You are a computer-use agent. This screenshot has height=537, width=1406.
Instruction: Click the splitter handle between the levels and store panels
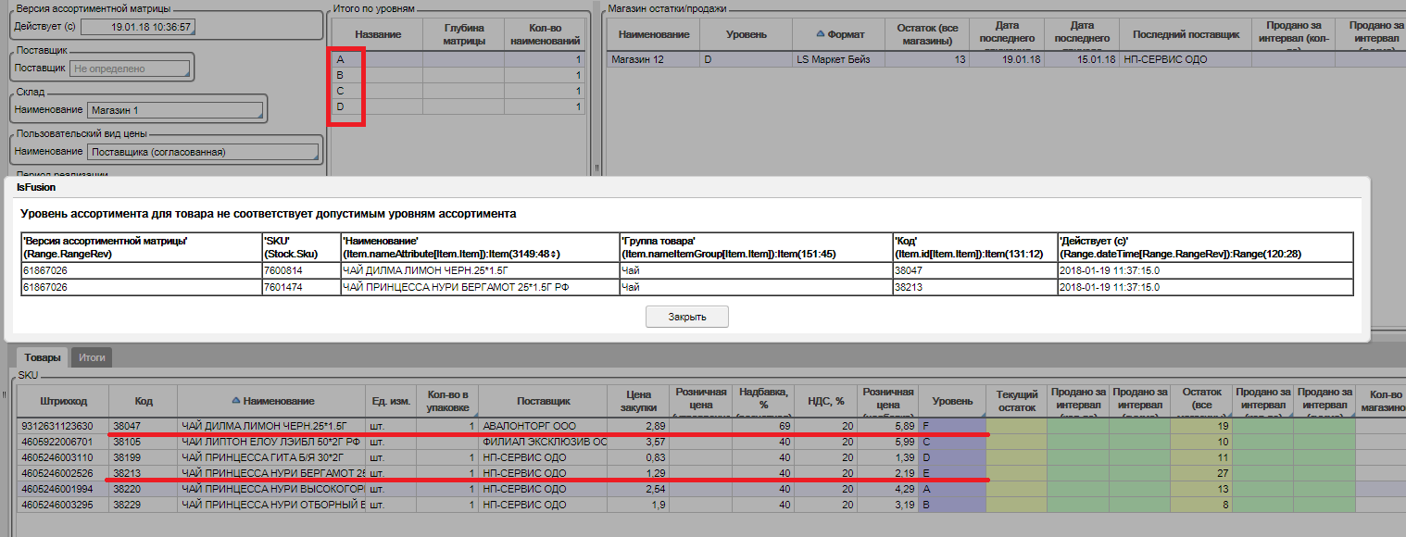tap(596, 169)
